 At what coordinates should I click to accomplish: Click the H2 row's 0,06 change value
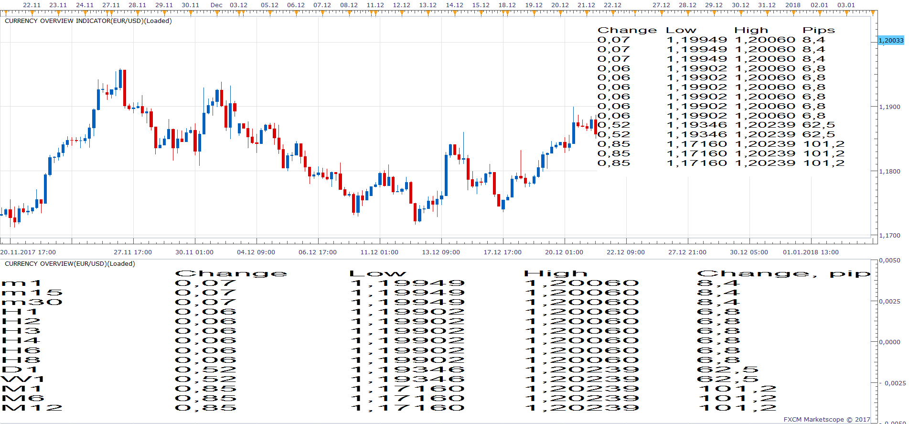coord(206,322)
